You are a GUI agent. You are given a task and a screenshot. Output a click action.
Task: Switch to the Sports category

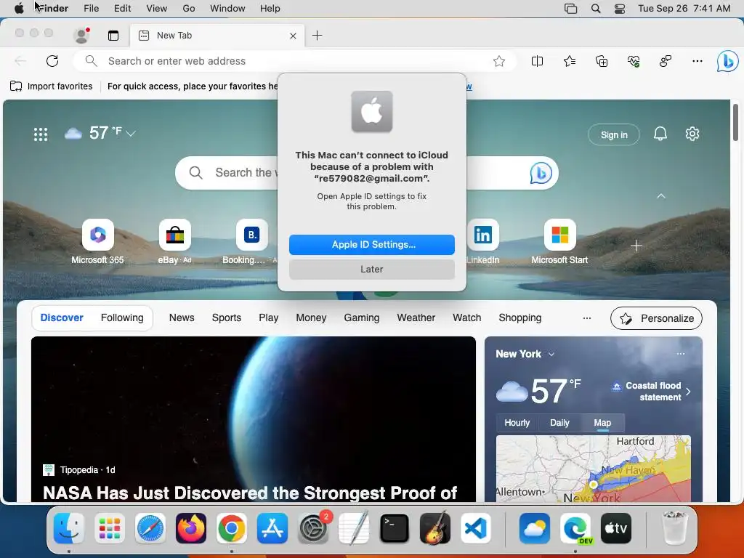[x=227, y=318]
